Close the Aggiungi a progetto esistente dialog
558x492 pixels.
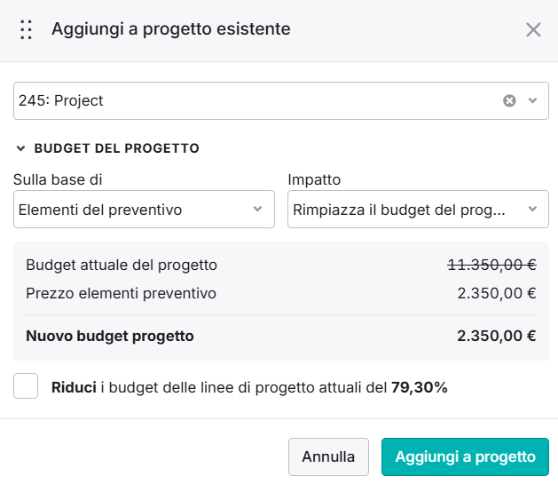click(533, 29)
